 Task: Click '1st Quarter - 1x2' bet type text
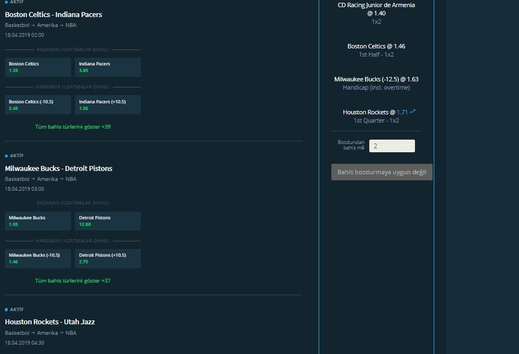[x=376, y=120]
